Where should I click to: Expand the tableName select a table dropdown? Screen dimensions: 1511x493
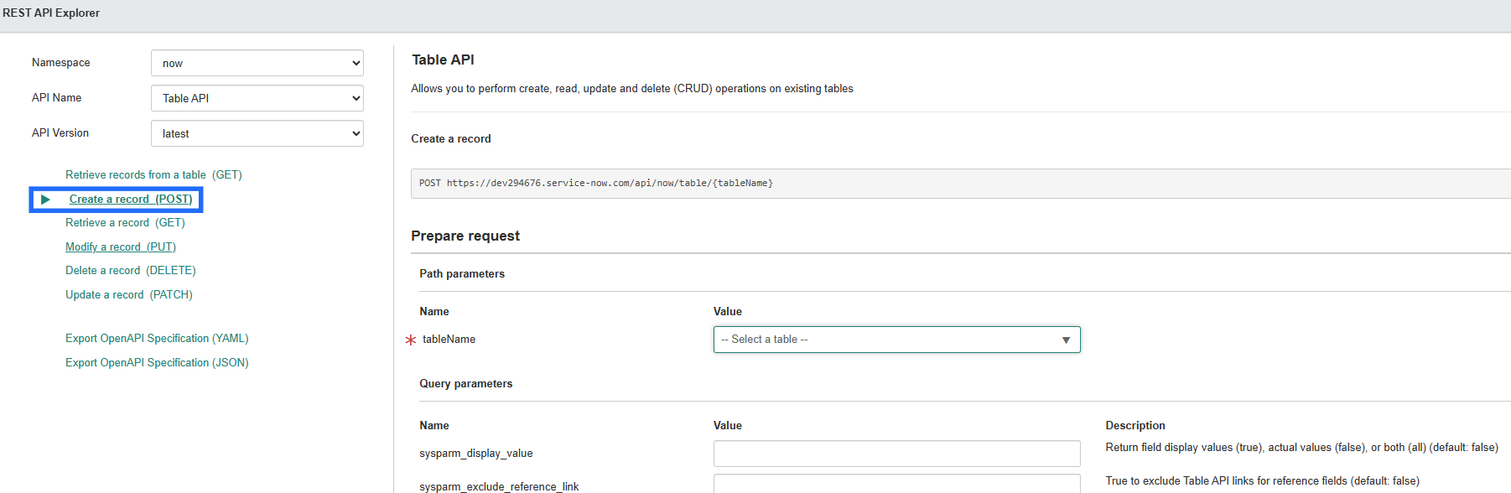889,340
